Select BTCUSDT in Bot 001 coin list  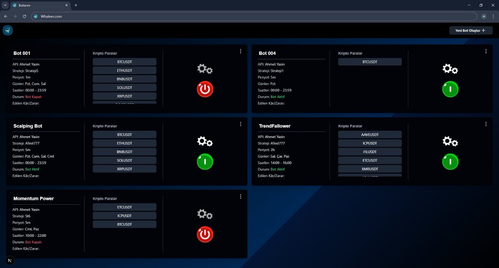coord(125,62)
